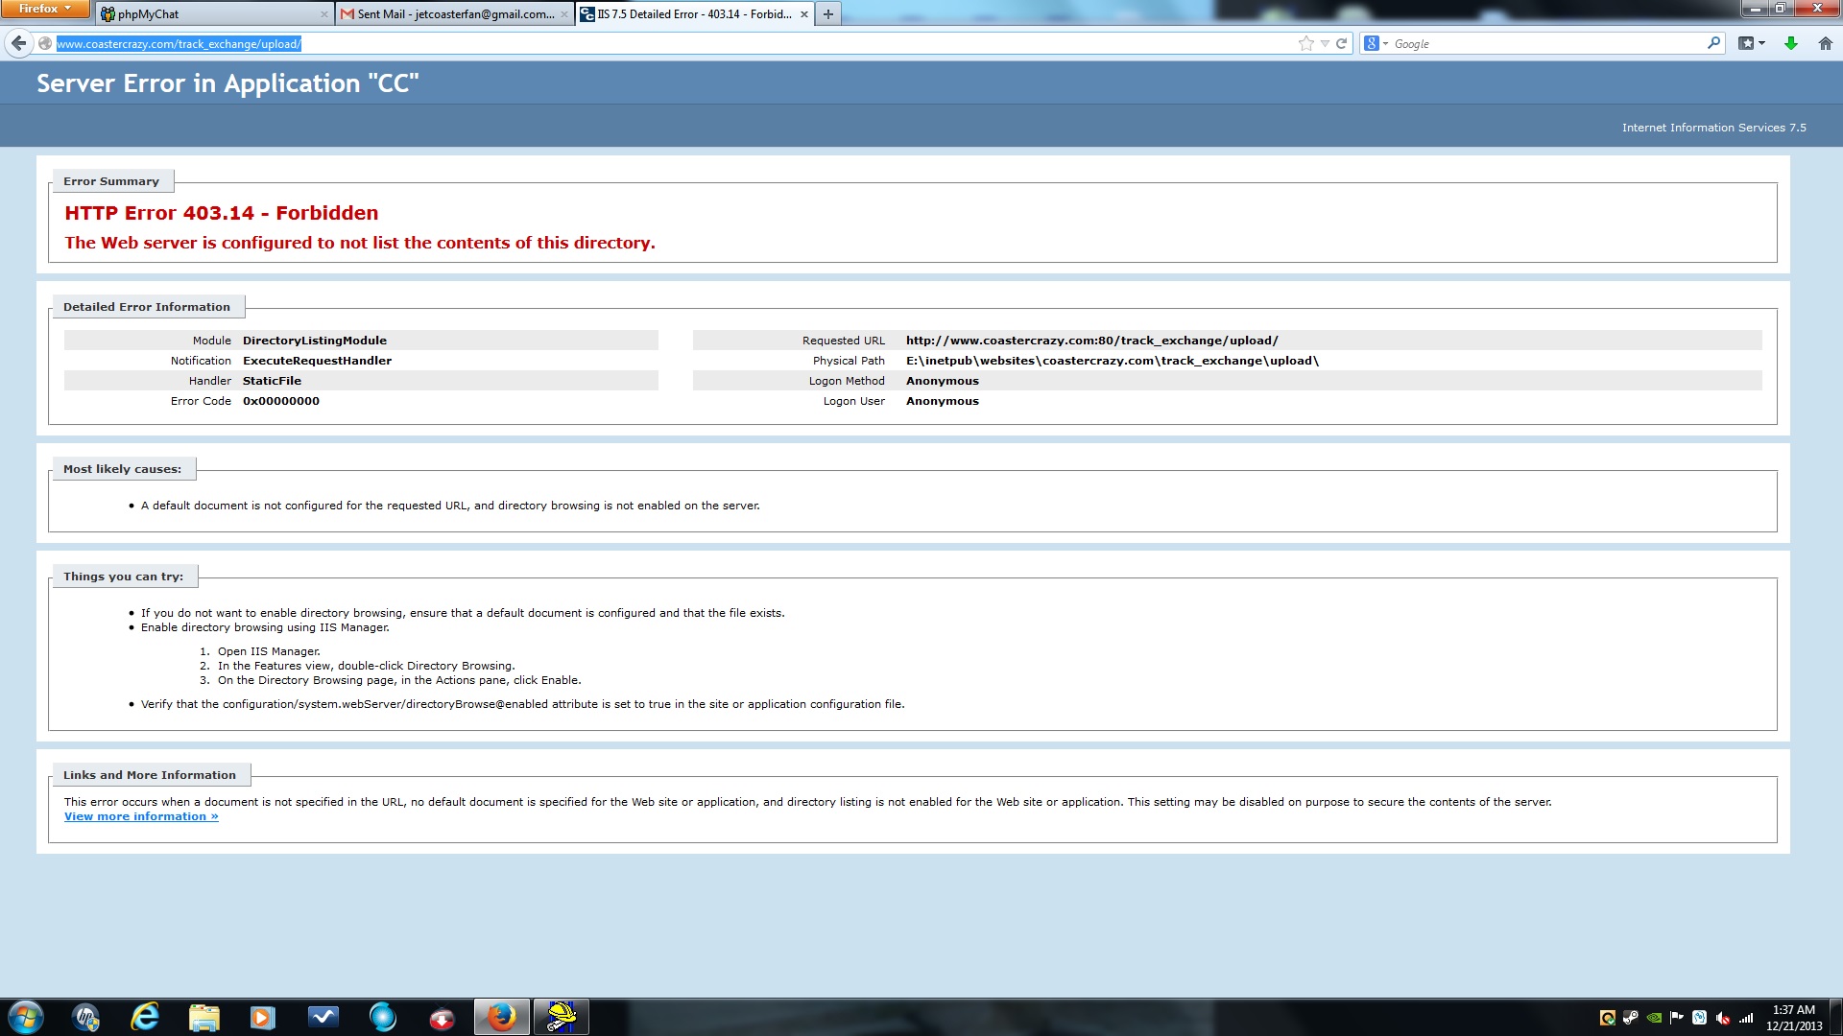Click the Requested URL value text
This screenshot has height=1036, width=1843.
[x=1091, y=341]
